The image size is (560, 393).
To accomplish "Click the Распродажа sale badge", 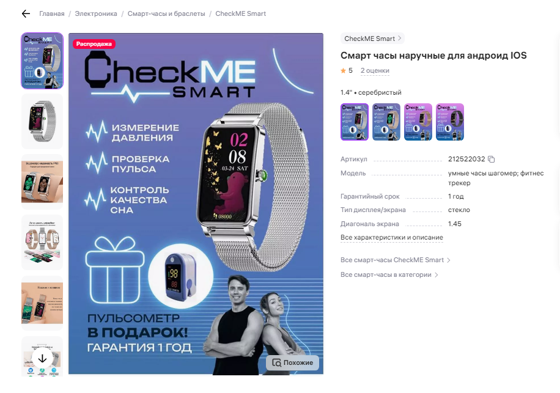I will click(94, 44).
